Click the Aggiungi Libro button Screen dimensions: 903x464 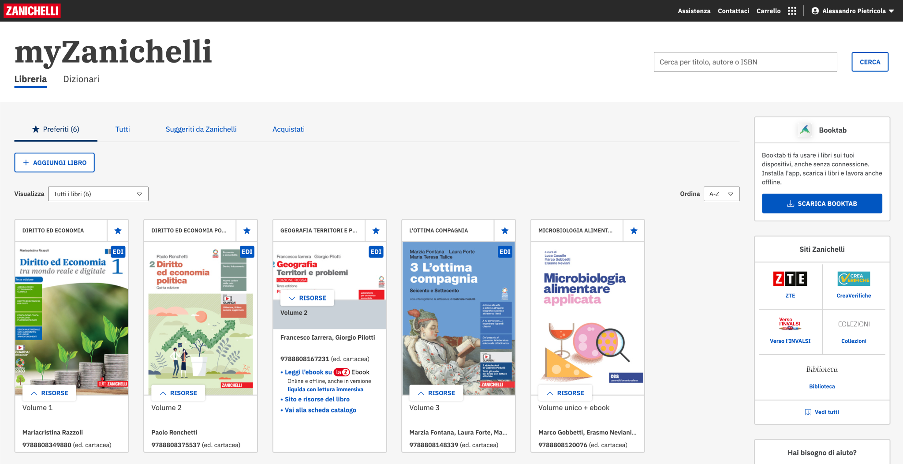pyautogui.click(x=54, y=162)
